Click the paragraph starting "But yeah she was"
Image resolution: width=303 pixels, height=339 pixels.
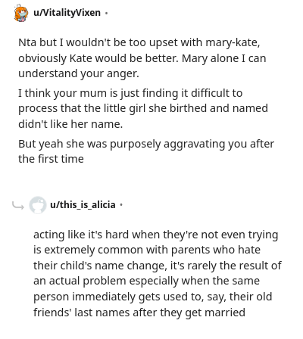[x=146, y=151]
